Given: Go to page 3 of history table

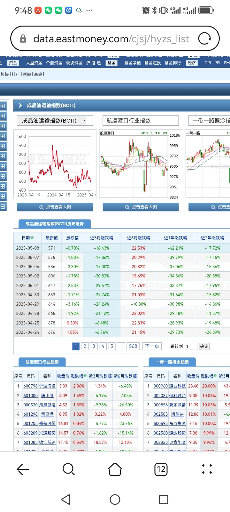Looking at the screenshot, I should tap(94, 346).
